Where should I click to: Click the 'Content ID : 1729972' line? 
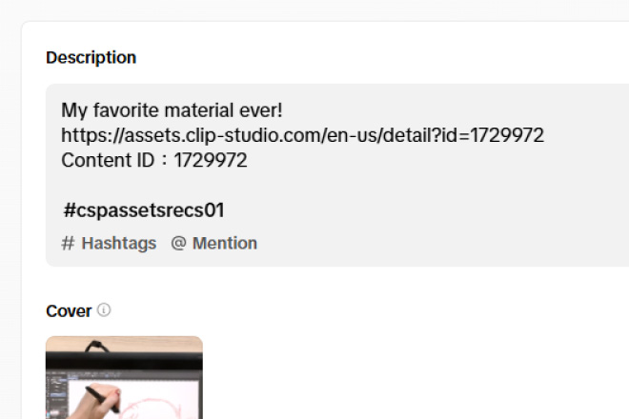(154, 160)
